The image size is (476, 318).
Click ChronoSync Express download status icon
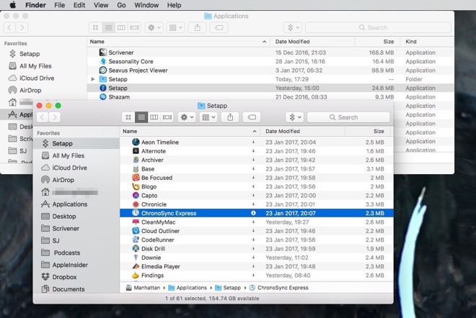tap(253, 213)
